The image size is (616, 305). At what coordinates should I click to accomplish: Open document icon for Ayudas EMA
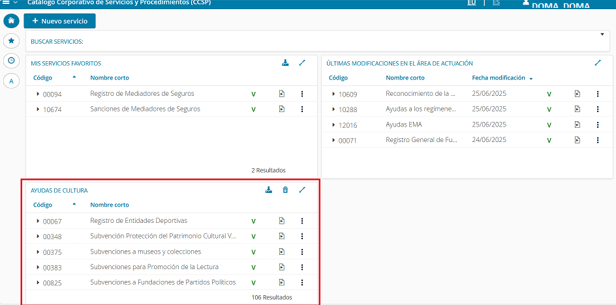point(577,124)
